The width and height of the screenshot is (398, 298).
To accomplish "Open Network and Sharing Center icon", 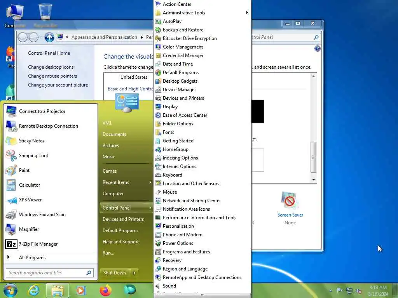I will coord(158,201).
